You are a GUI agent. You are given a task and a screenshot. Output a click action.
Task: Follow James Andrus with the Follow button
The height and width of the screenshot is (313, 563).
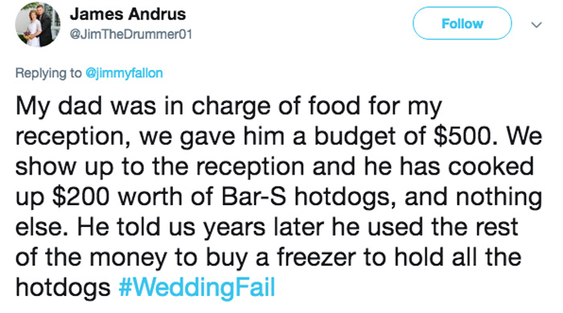coord(462,23)
